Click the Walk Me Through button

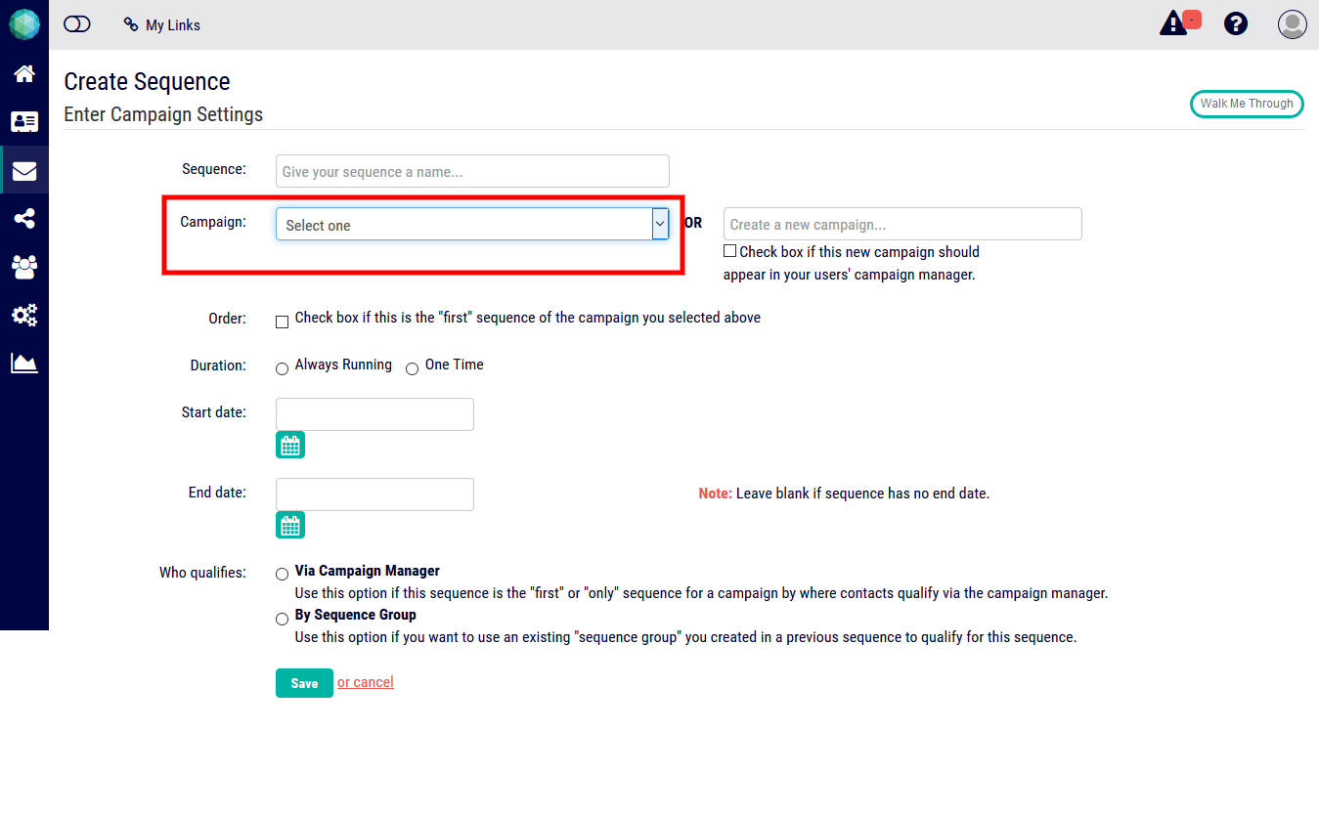1247,104
